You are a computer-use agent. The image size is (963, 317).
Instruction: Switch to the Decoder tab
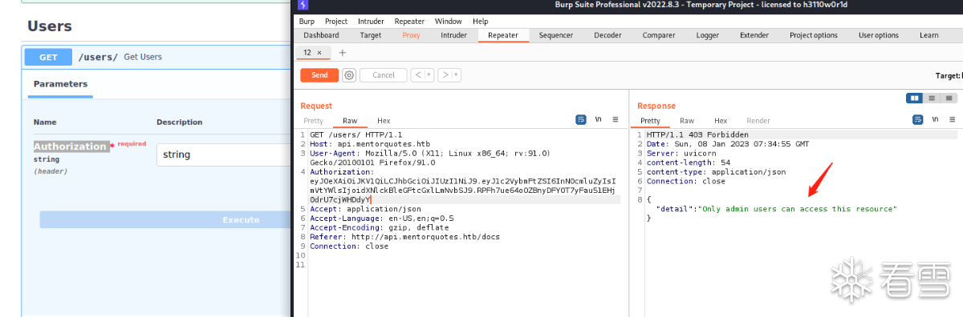pos(607,35)
